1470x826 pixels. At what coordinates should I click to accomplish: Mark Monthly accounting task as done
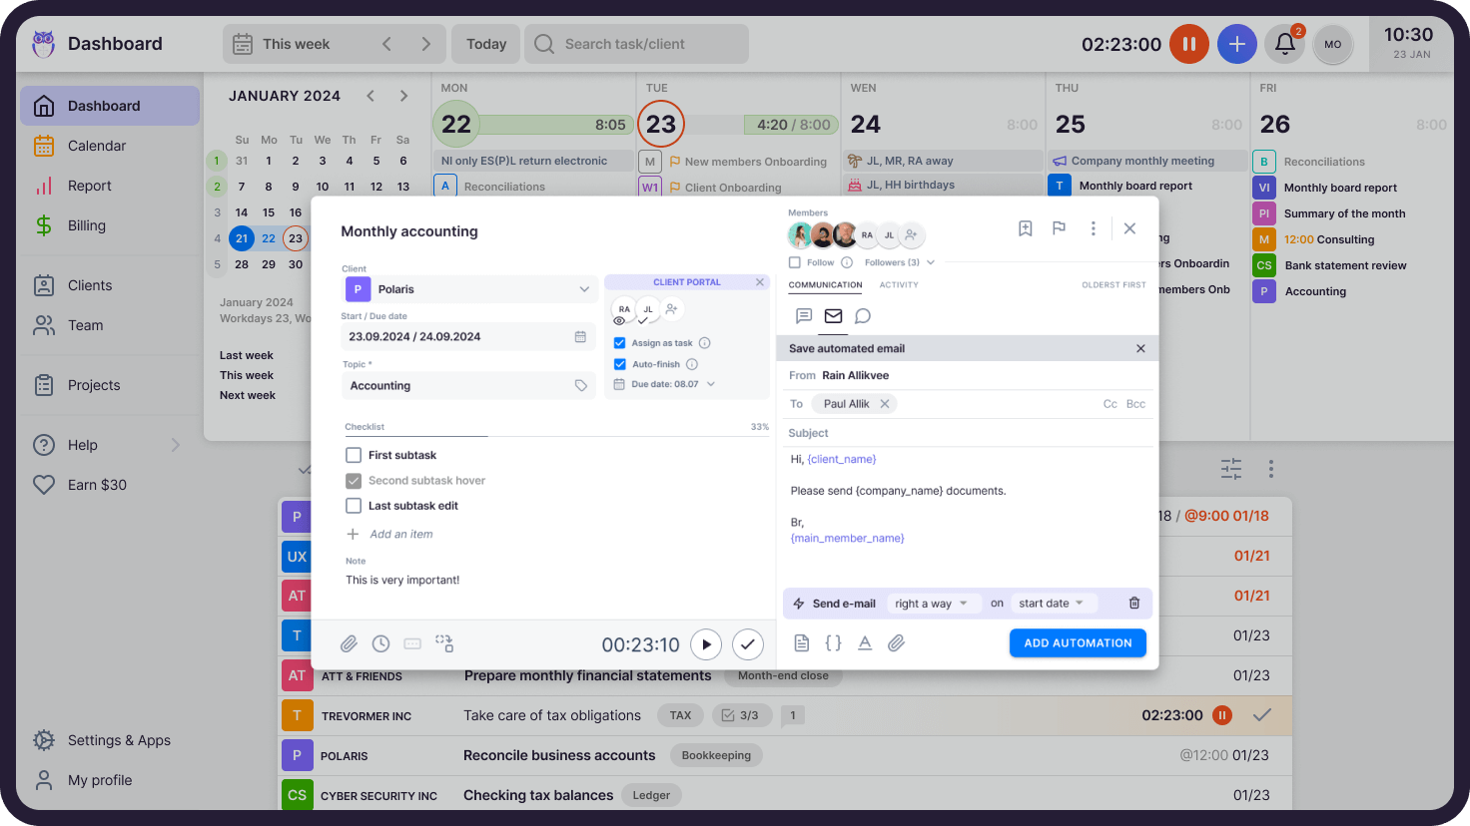(x=748, y=644)
